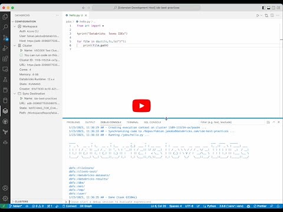Click the debug console filter field
Viewport: 283px width, 212px height.
232,122
